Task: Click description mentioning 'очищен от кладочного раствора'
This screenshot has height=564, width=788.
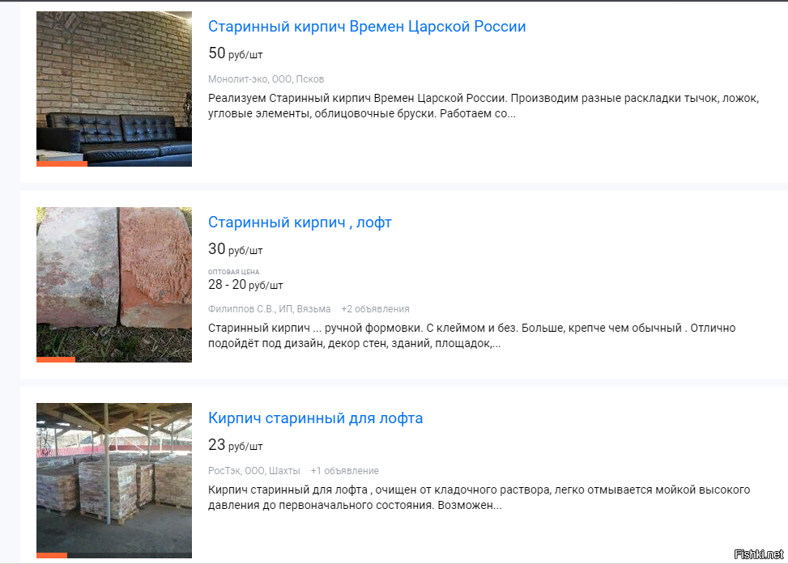Action: (x=479, y=498)
